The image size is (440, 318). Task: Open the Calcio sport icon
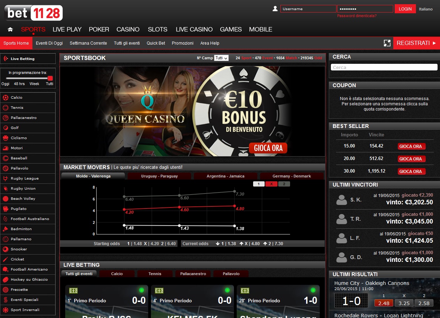pos(6,97)
